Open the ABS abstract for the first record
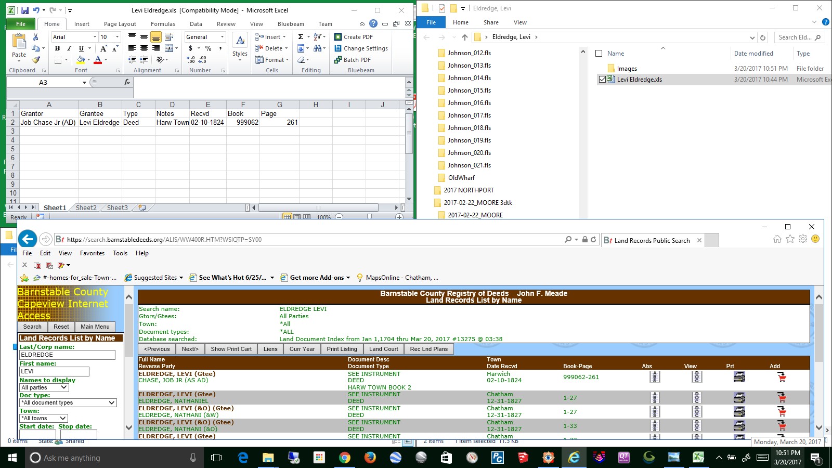This screenshot has height=468, width=832. tap(655, 377)
